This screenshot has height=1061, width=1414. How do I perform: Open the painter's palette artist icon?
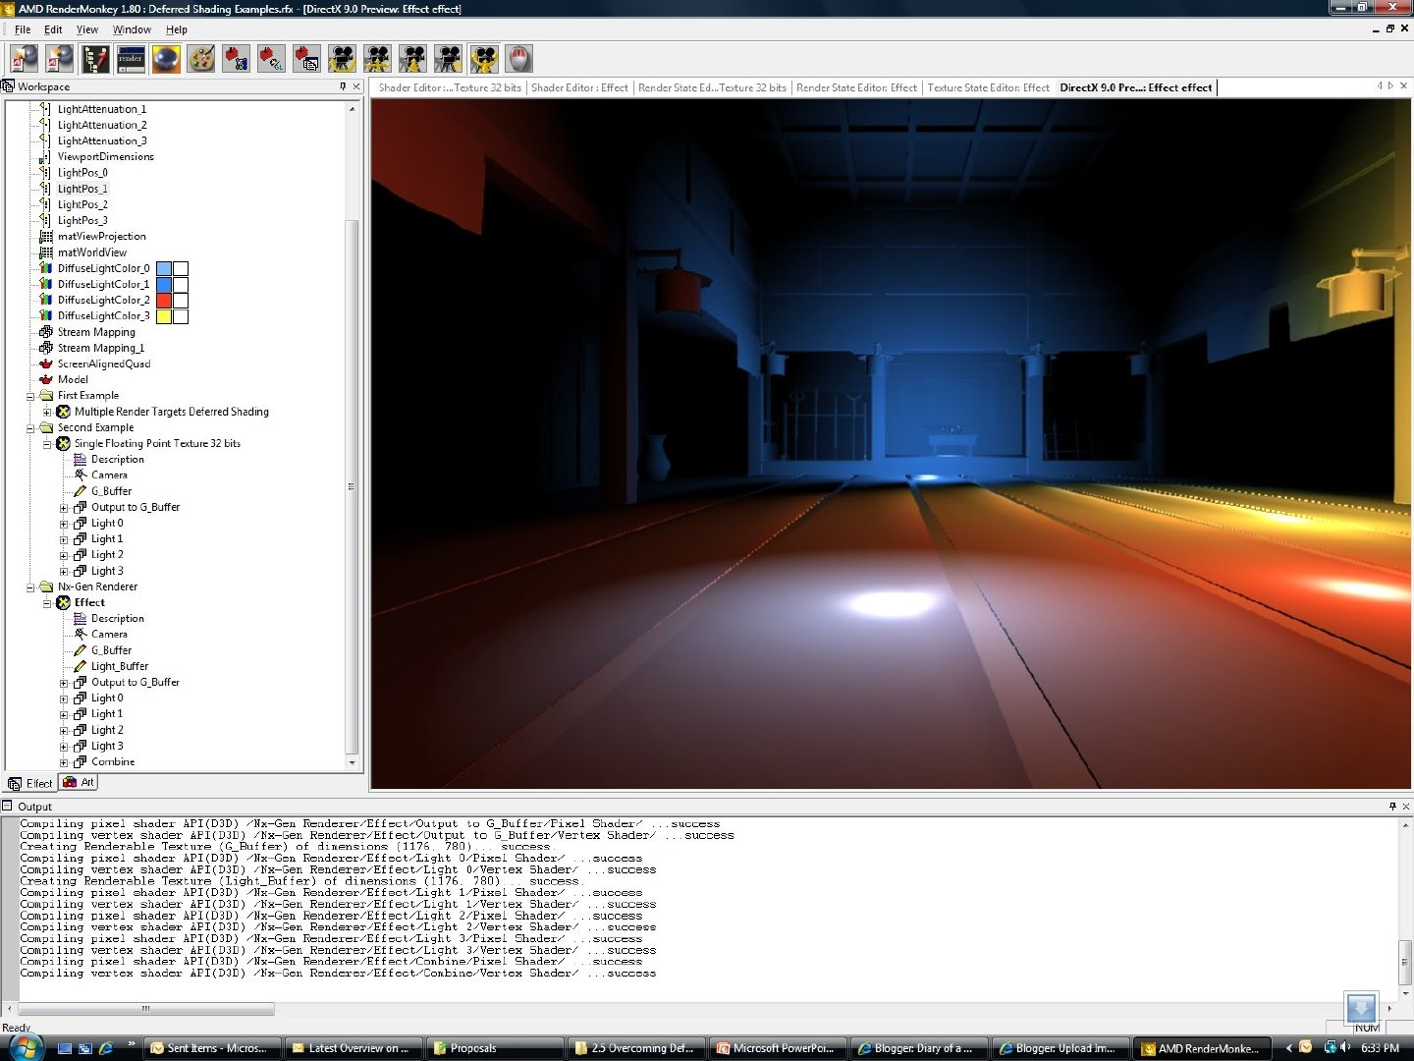(x=201, y=59)
